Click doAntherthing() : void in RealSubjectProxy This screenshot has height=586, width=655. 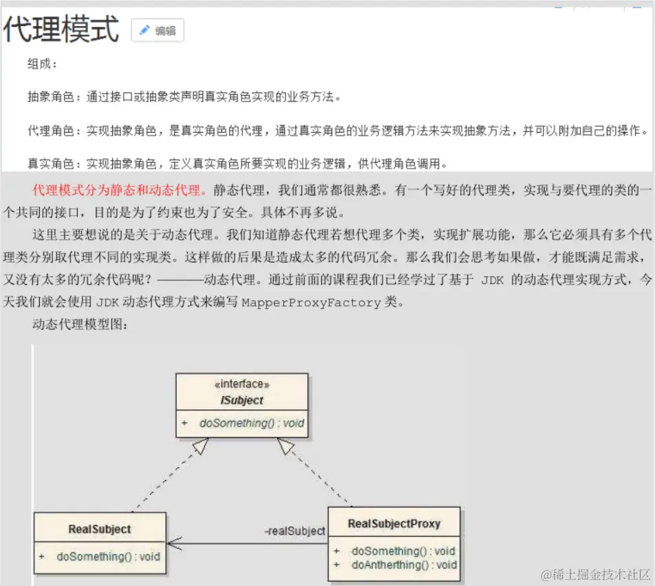pos(405,565)
